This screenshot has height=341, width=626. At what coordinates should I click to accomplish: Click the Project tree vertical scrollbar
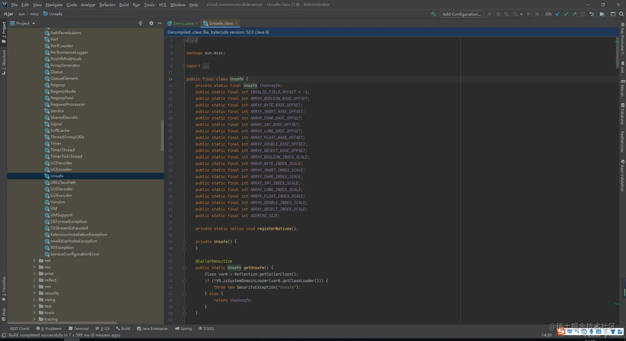162,136
